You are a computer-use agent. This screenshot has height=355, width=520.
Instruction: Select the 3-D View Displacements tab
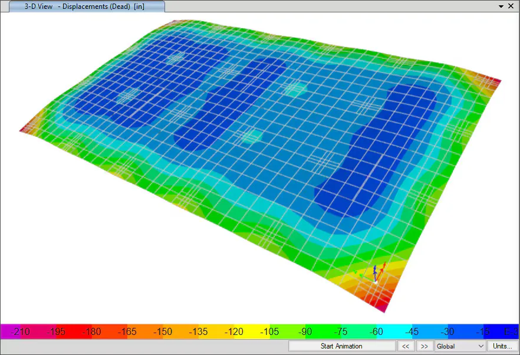[85, 6]
